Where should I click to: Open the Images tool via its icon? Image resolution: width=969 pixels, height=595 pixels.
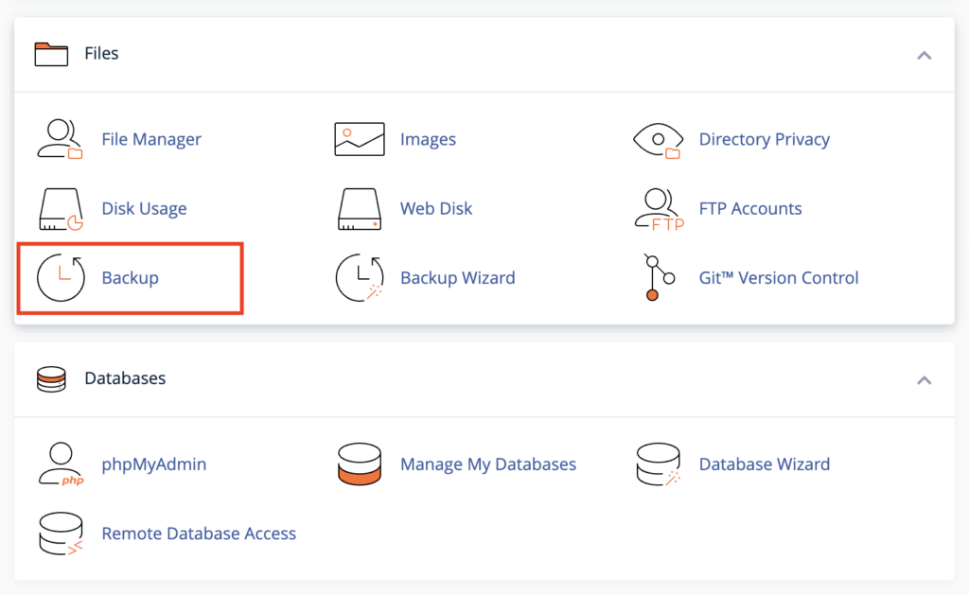pos(360,138)
